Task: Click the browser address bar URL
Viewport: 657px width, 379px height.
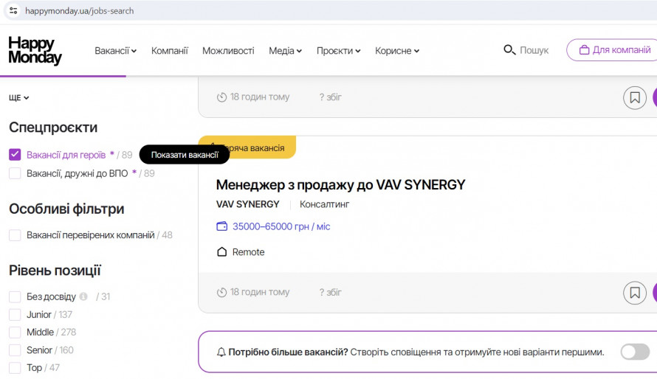Action: (x=80, y=11)
